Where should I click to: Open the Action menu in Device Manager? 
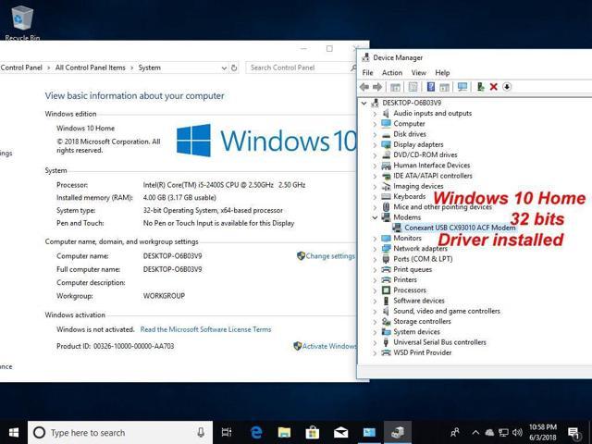pos(392,73)
